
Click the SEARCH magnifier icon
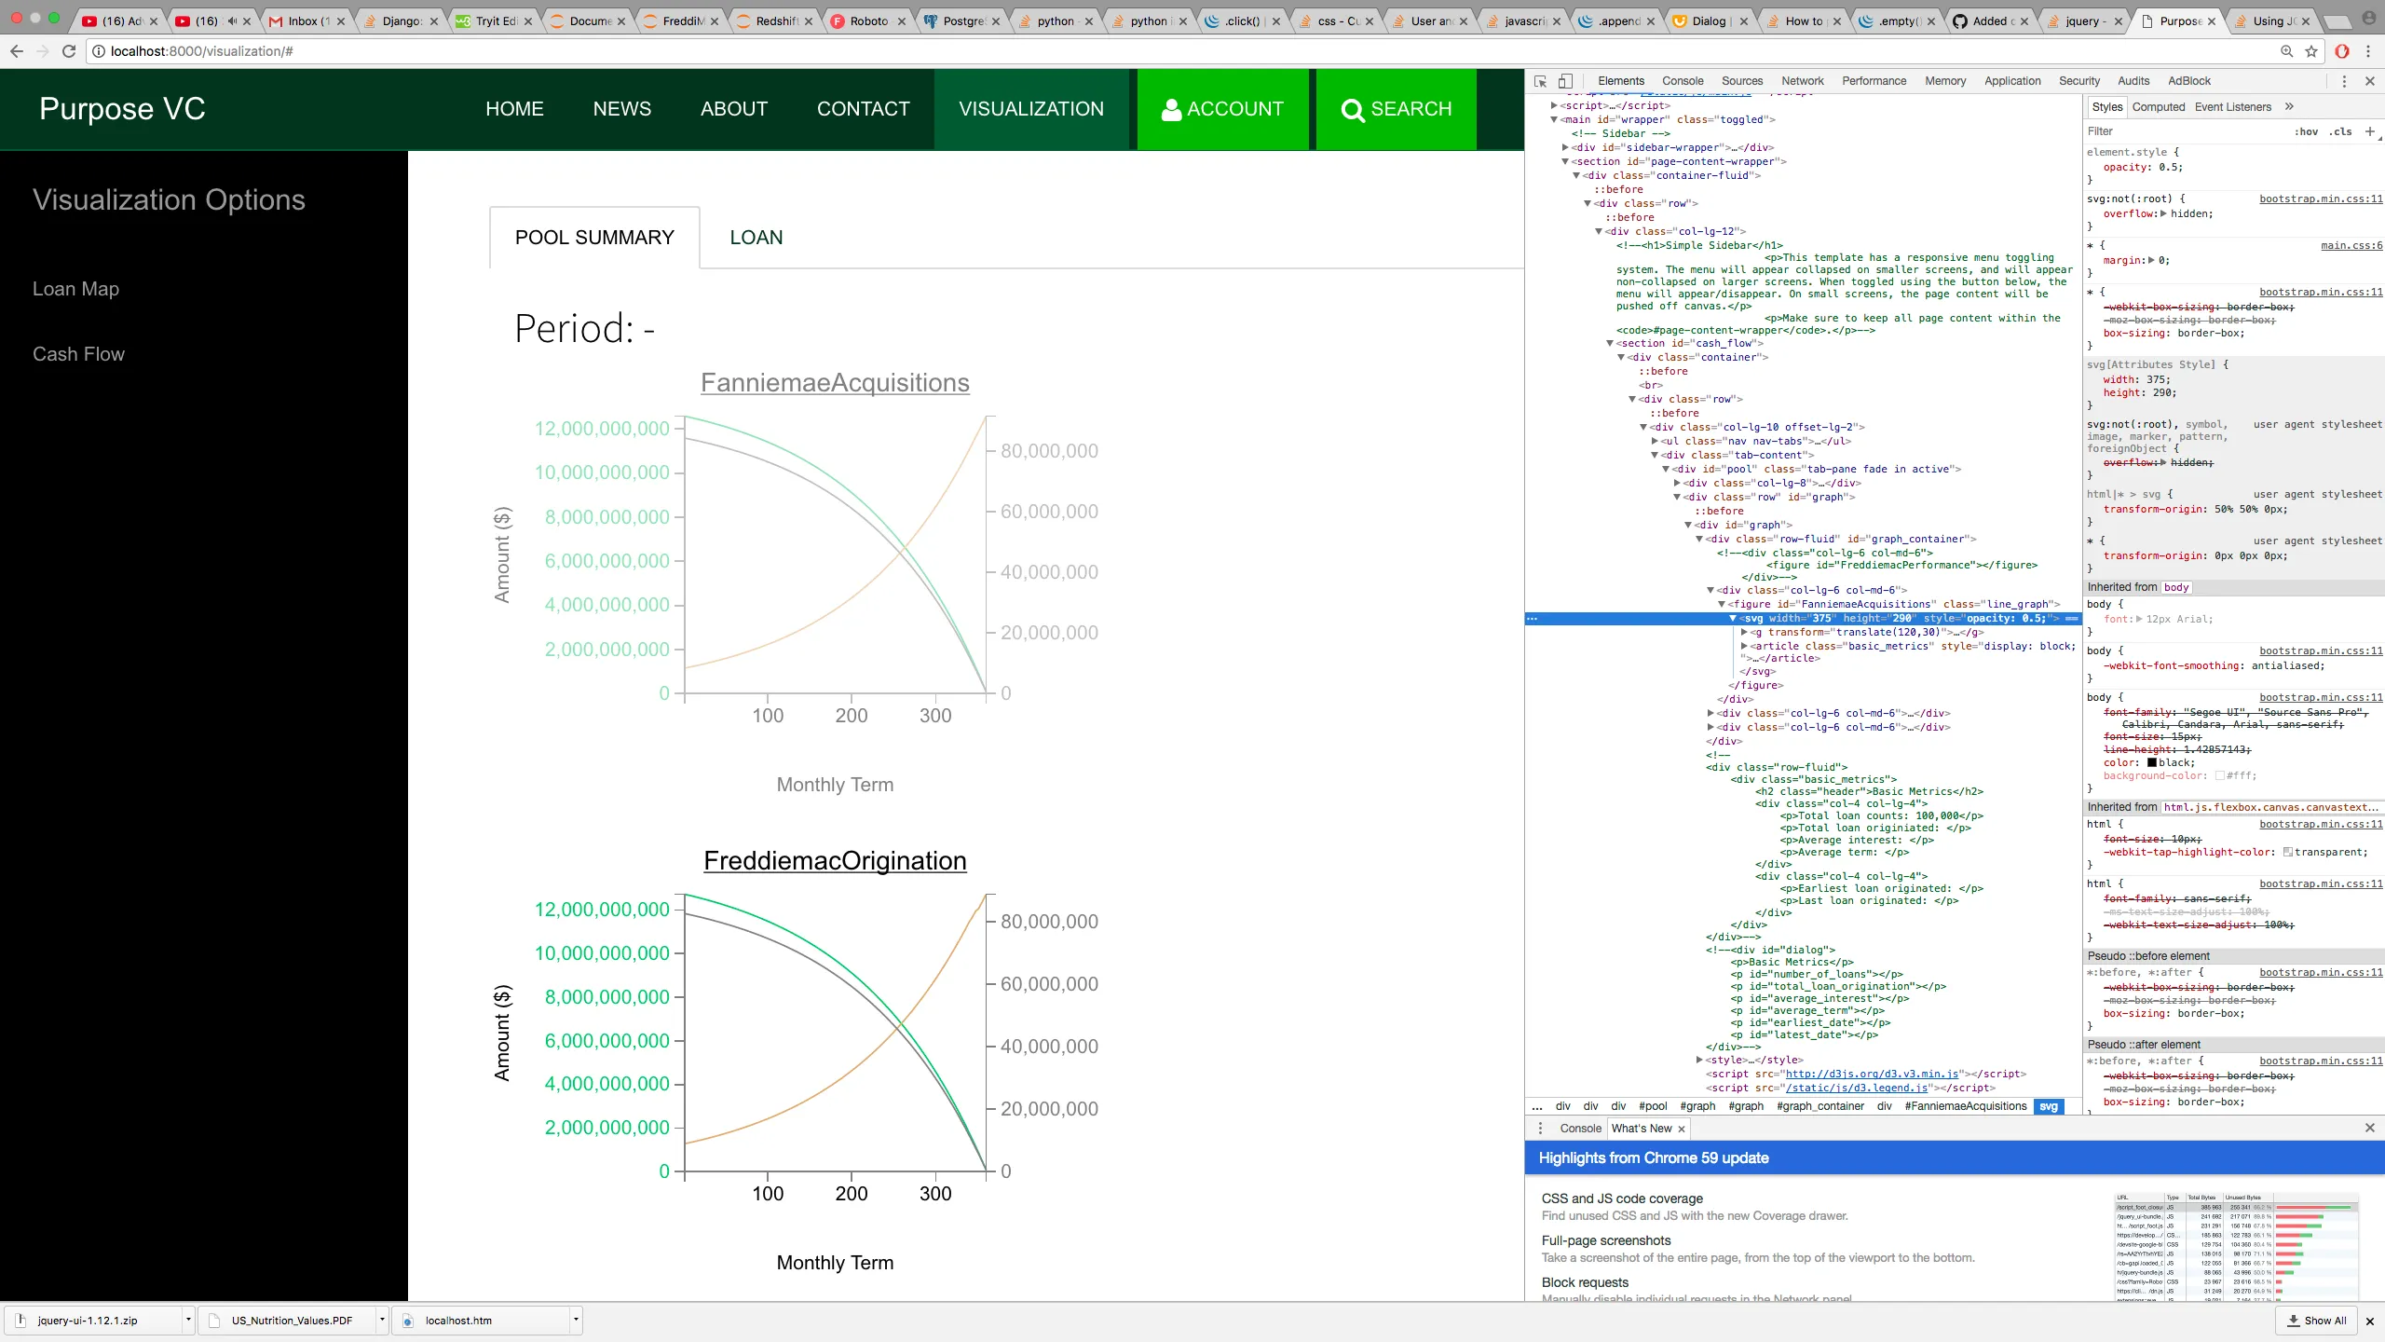pyautogui.click(x=1353, y=110)
